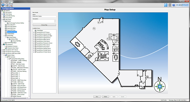Click the Choose Map button
This screenshot has height=102, width=190.
coord(44,25)
